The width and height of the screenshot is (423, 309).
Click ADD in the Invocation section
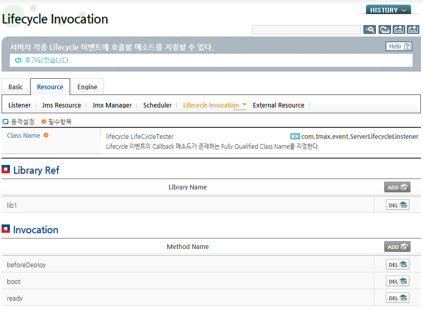pyautogui.click(x=397, y=247)
